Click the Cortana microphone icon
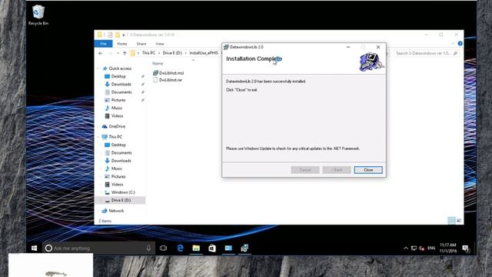The width and height of the screenshot is (492, 277). [148, 248]
